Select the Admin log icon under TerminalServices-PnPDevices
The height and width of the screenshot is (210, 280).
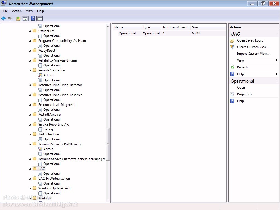40,149
